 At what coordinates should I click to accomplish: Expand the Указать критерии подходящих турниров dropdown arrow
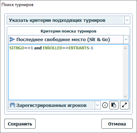pos(127,20)
